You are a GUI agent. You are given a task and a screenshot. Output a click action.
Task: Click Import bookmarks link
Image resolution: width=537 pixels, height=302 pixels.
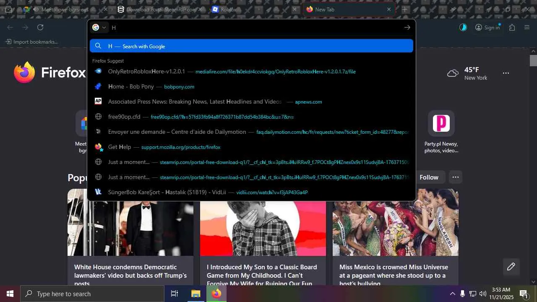32,42
